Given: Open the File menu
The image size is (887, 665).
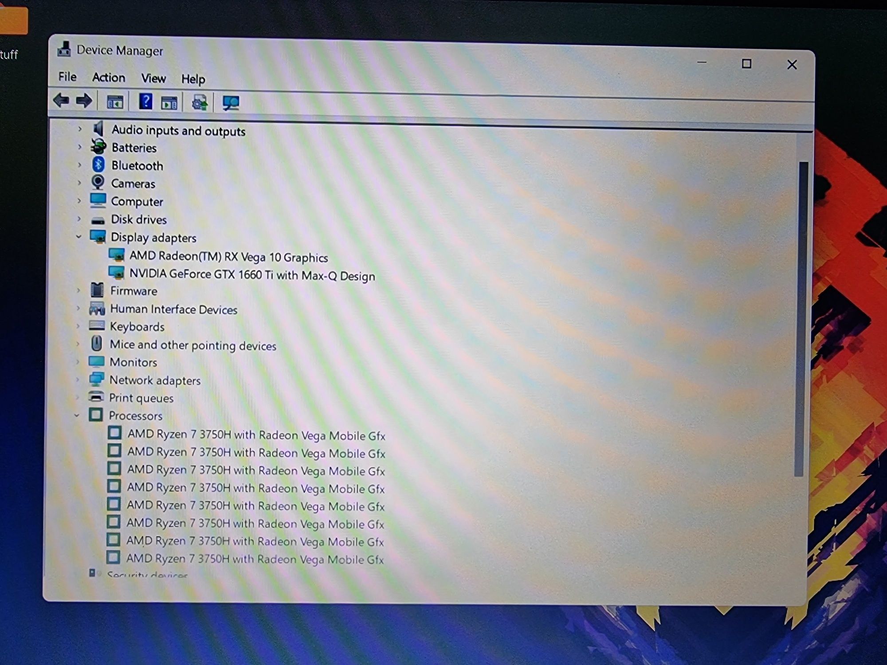Looking at the screenshot, I should coord(67,77).
